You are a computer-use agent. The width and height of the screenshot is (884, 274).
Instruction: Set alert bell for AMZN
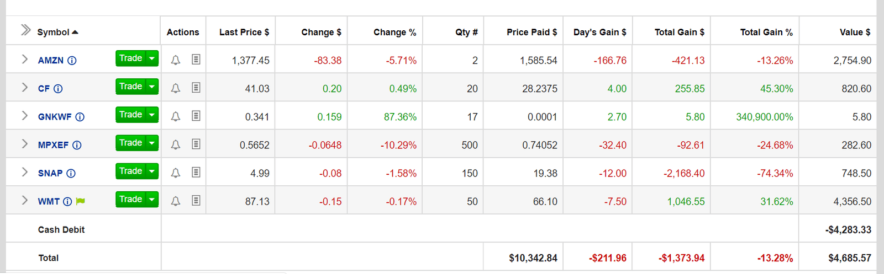click(176, 60)
